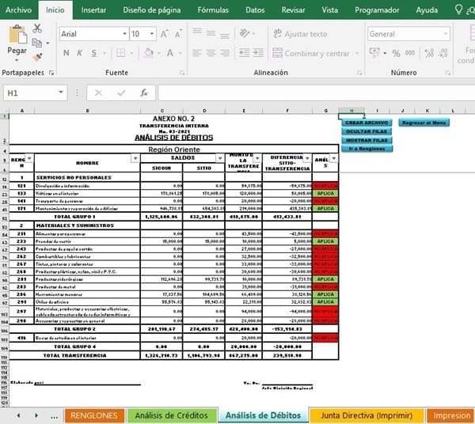Image resolution: width=475 pixels, height=424 pixels.
Task: Click the font color A swatch
Action: click(169, 53)
